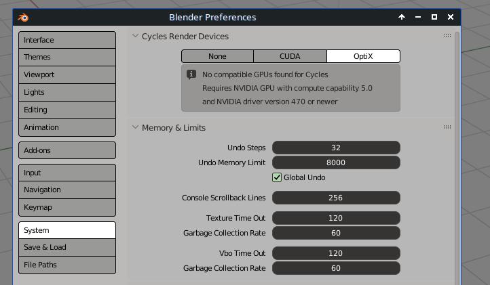This screenshot has height=285, width=490.
Task: Open Save & Load preferences
Action: pos(67,247)
